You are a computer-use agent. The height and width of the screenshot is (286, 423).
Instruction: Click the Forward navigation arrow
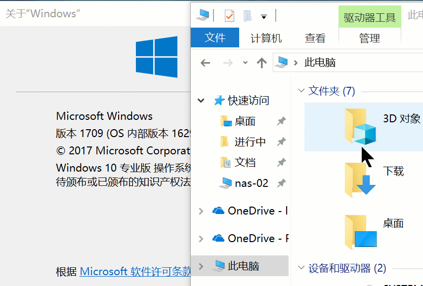tap(228, 63)
